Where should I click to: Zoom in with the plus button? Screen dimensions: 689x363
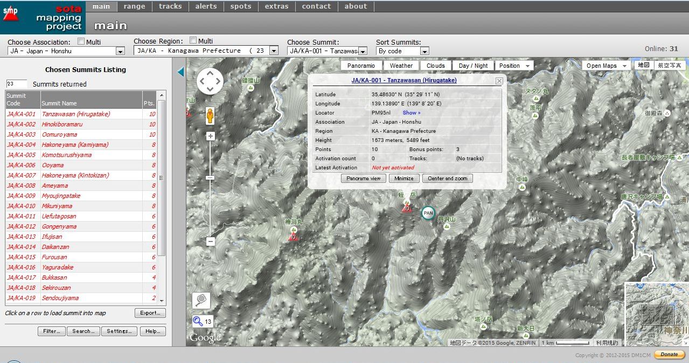pyautogui.click(x=211, y=136)
